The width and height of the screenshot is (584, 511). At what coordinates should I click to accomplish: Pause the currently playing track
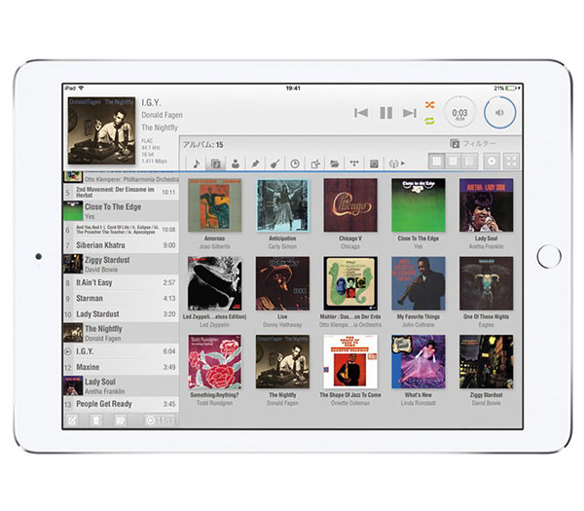[385, 114]
